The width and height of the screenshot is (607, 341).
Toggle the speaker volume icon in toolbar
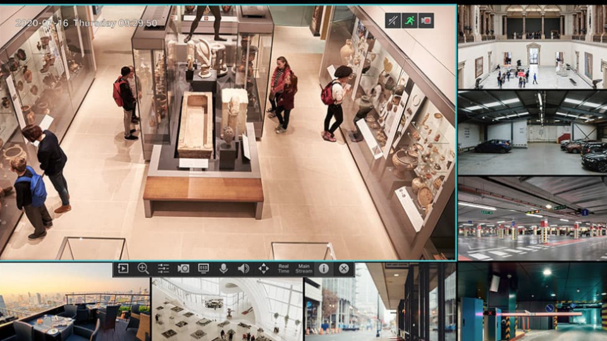pos(243,268)
